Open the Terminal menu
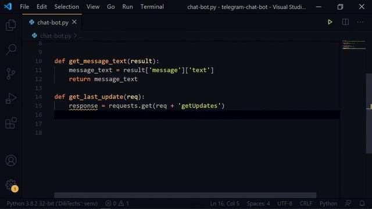This screenshot has height=209, width=372. (x=152, y=6)
